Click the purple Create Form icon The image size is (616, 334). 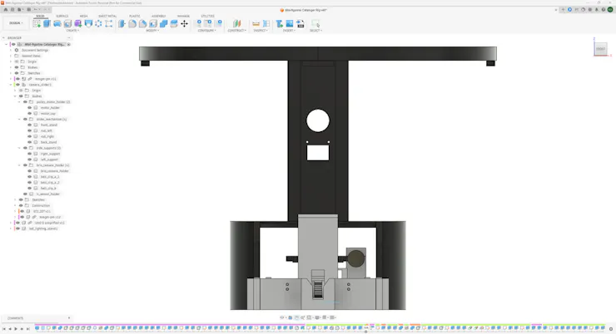coord(77,24)
